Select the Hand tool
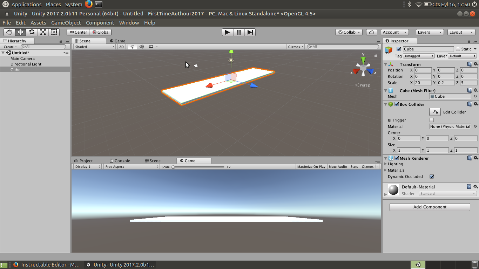The width and height of the screenshot is (479, 269). tap(9, 32)
